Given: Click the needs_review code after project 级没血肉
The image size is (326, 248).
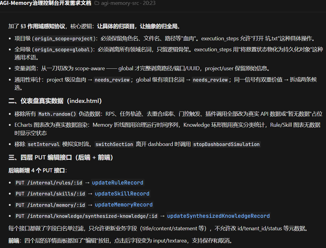Looking at the screenshot, I should 112,80.
